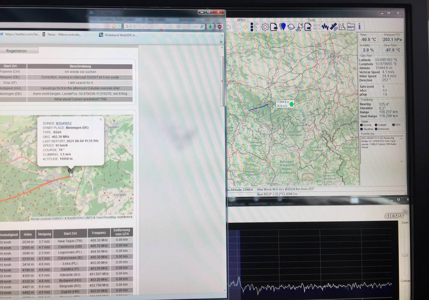The height and width of the screenshot is (300, 429).
Task: Click the planet globe icon in Tools
Action: point(291,27)
